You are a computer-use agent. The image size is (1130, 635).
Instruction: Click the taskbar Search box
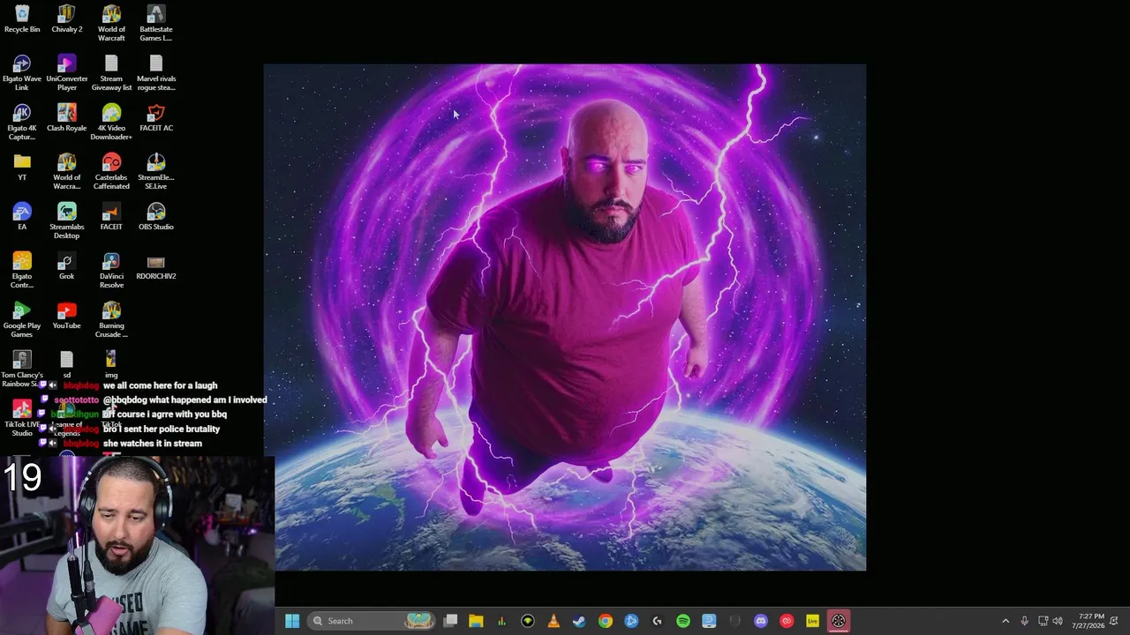371,621
